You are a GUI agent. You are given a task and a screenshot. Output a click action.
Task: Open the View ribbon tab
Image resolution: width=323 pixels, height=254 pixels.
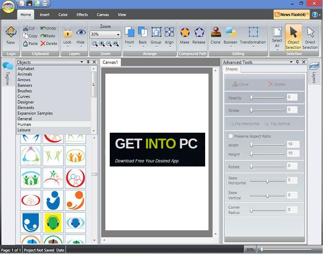point(122,15)
